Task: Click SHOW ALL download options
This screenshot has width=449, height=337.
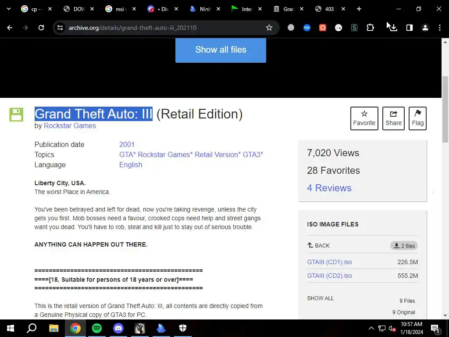Action: (x=320, y=298)
